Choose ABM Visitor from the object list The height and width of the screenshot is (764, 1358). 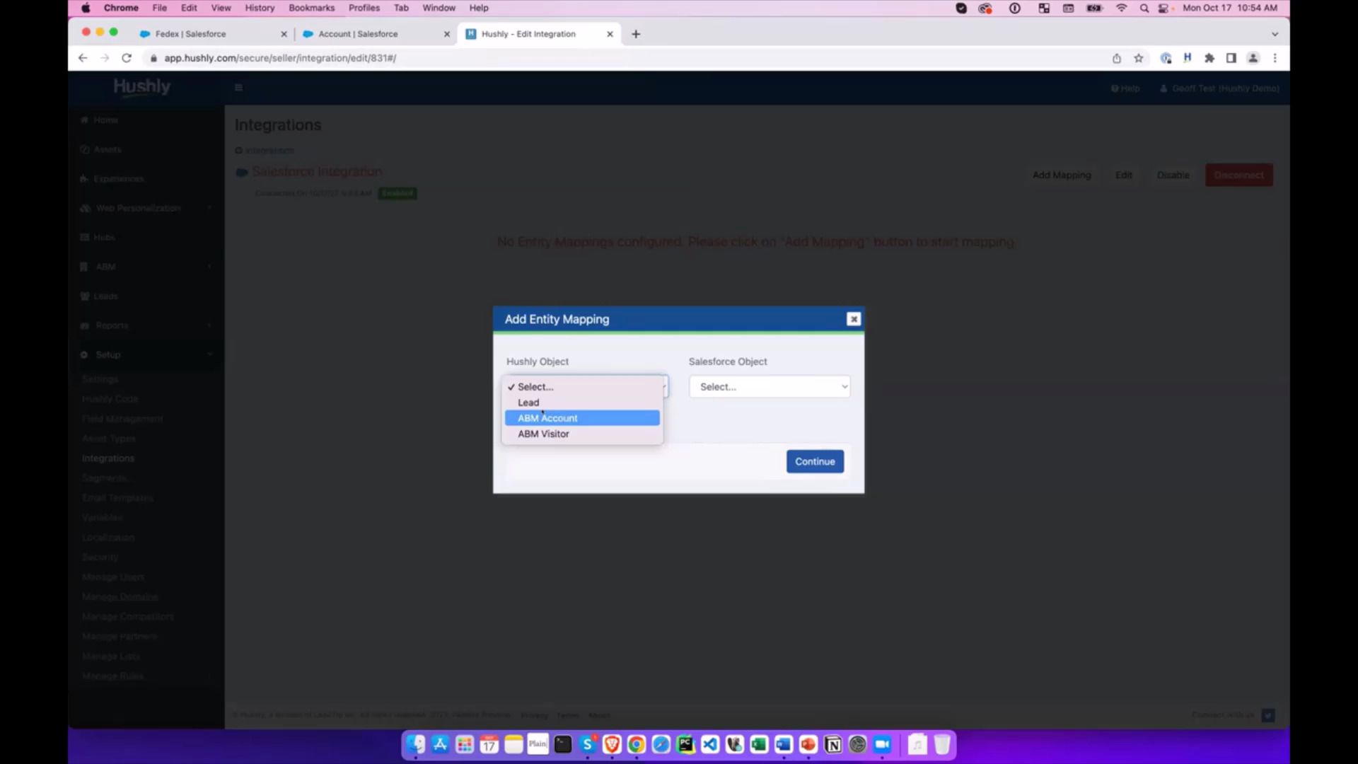pyautogui.click(x=543, y=434)
